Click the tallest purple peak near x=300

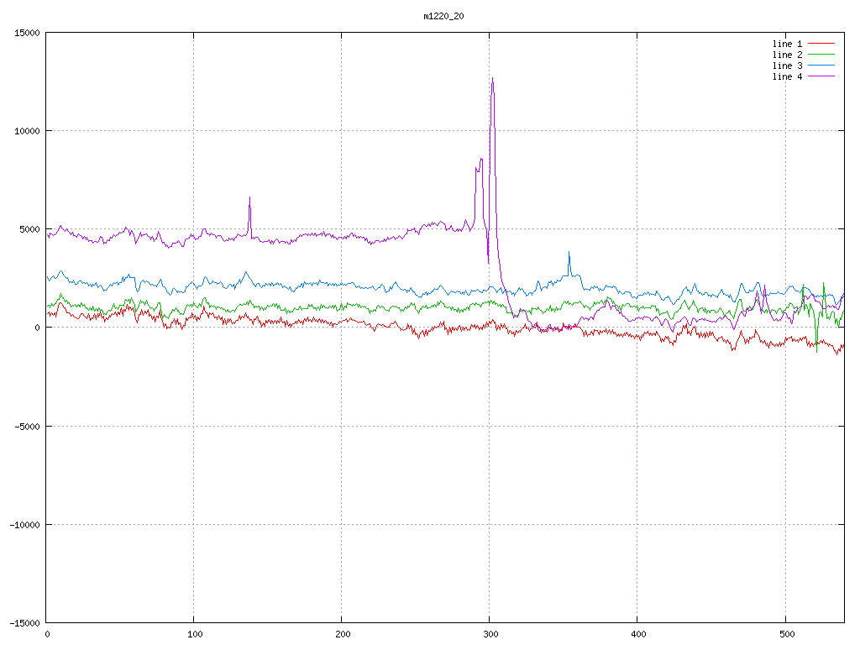(x=492, y=79)
